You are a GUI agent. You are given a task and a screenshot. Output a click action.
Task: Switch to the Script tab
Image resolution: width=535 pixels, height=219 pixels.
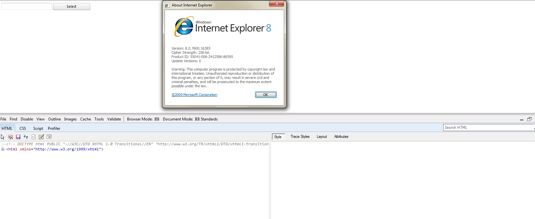click(38, 128)
